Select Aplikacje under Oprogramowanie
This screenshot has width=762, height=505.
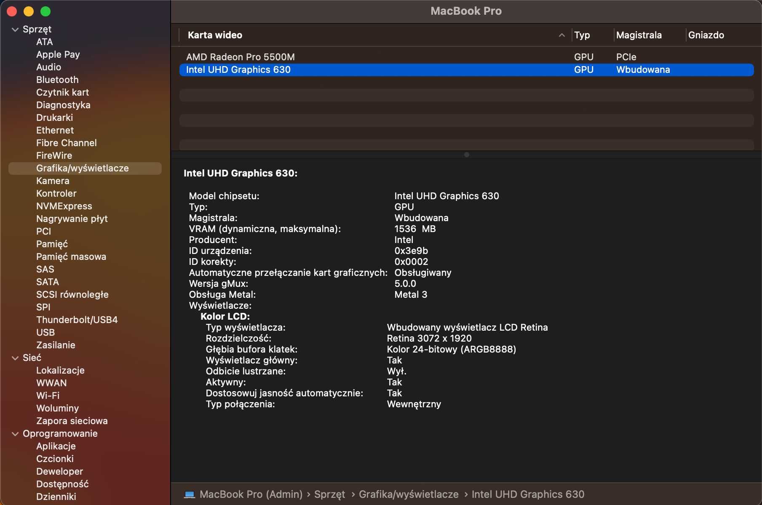pyautogui.click(x=56, y=446)
